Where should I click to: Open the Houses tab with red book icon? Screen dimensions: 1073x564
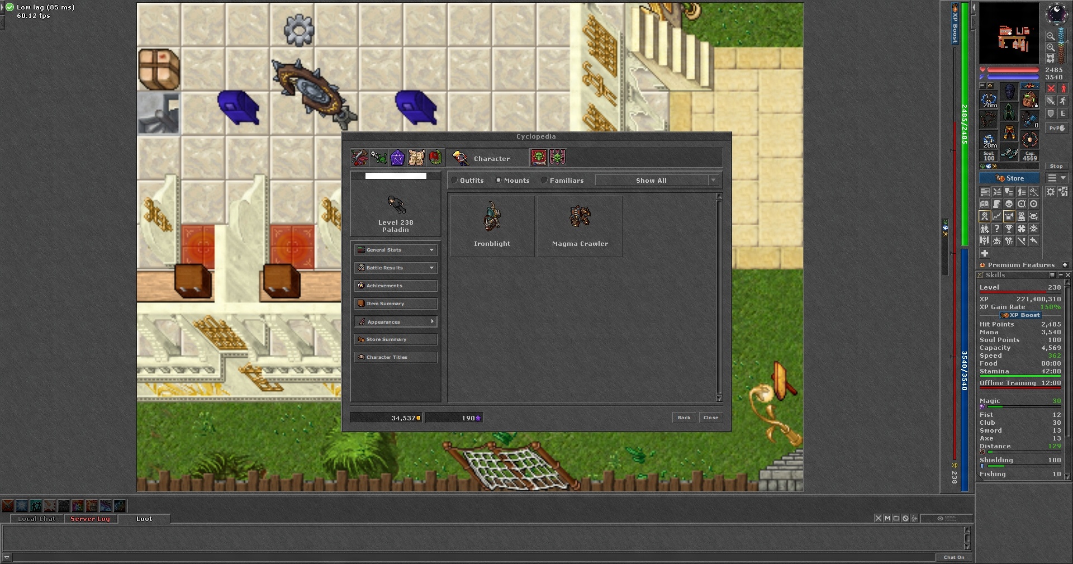[435, 158]
